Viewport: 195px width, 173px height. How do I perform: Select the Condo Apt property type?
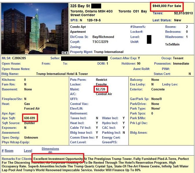(78, 27)
